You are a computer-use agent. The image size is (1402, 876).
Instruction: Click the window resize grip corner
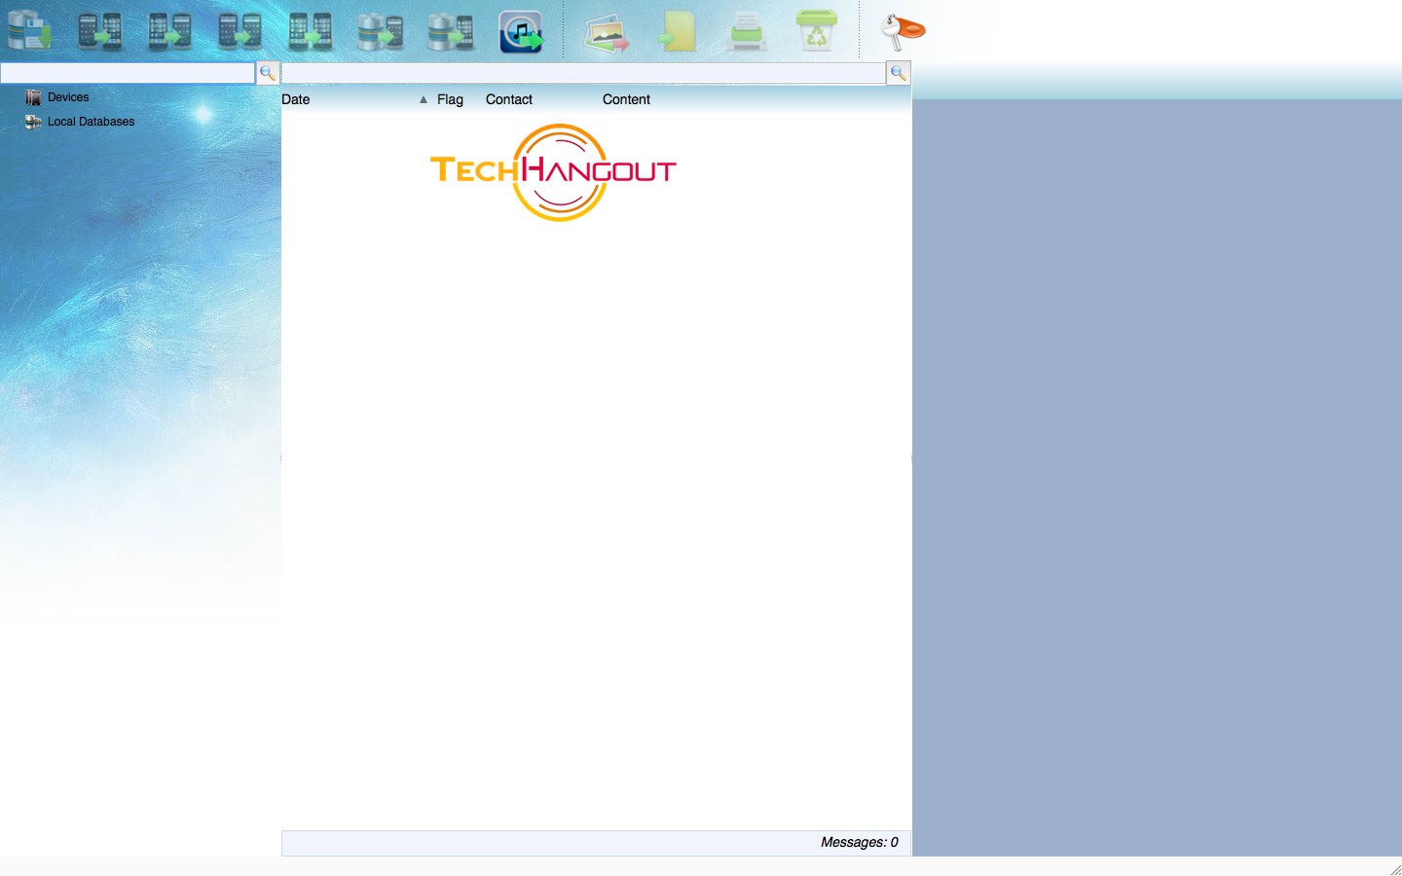[1395, 869]
